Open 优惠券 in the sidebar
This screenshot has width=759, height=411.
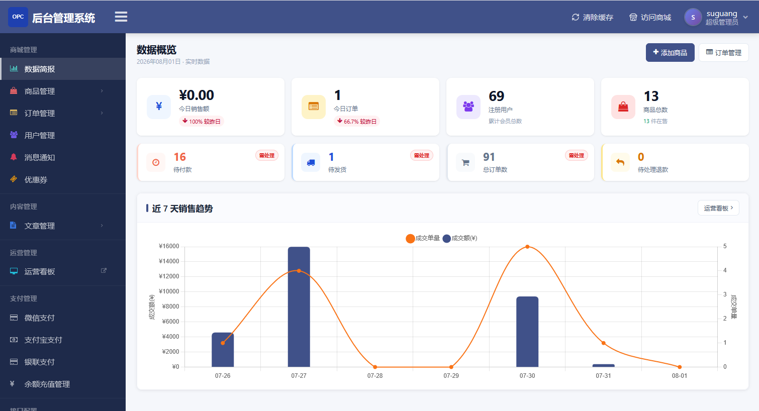point(63,179)
